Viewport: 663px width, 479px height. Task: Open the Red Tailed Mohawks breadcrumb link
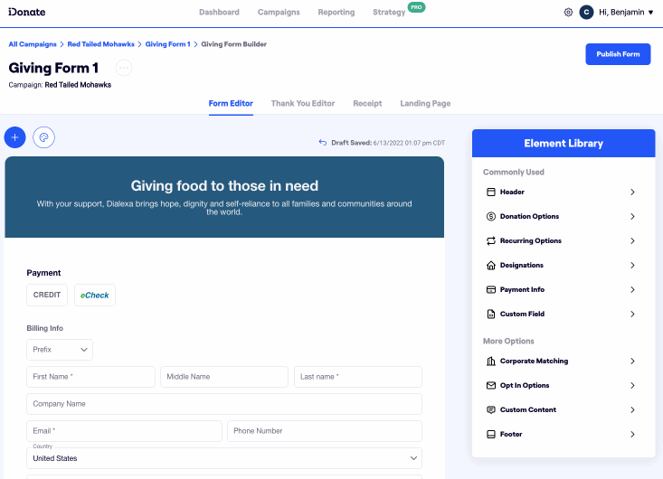click(x=101, y=44)
